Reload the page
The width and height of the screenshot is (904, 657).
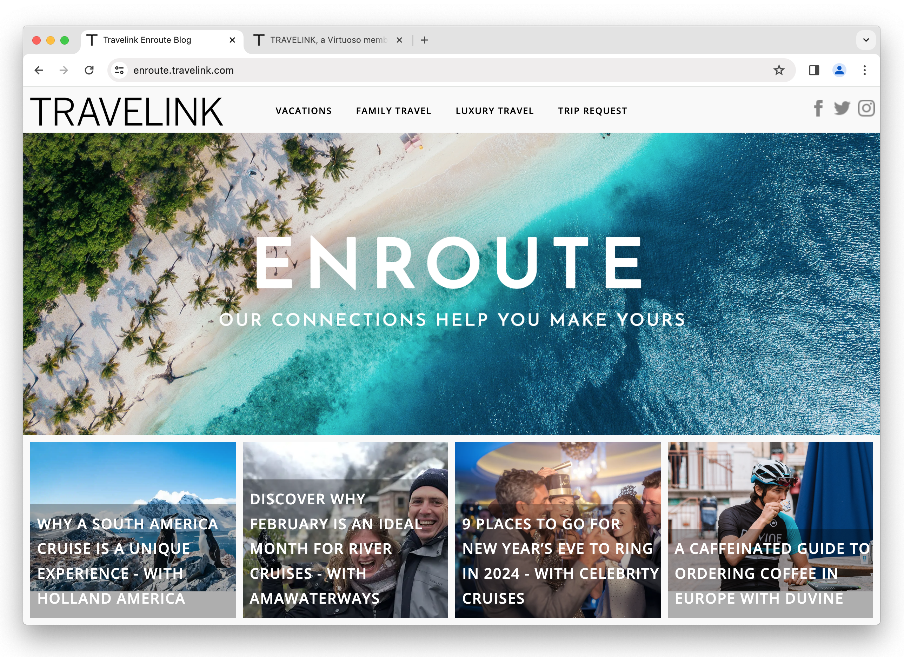(89, 71)
